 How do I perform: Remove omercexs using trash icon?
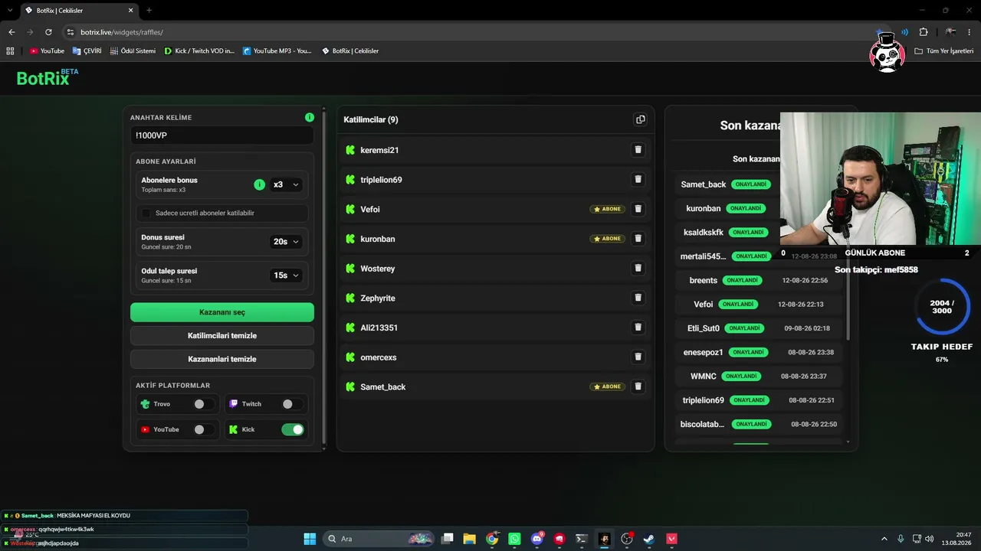[638, 357]
